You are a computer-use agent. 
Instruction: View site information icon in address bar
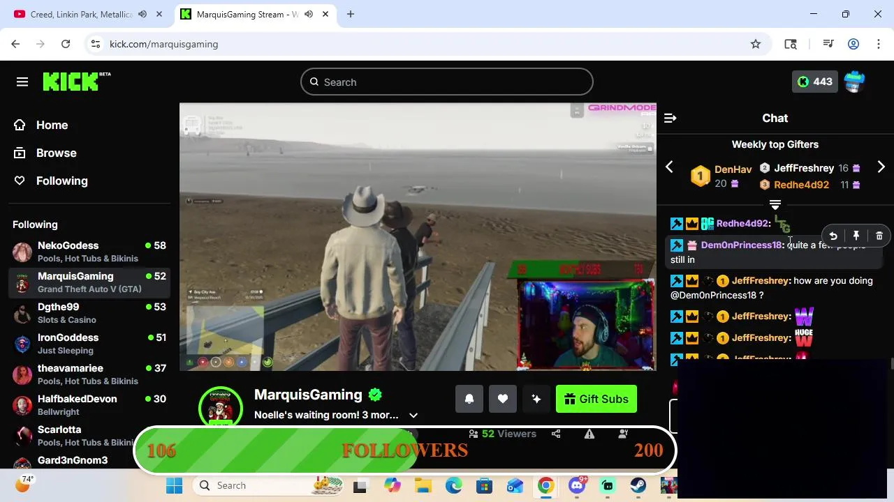[x=96, y=44]
